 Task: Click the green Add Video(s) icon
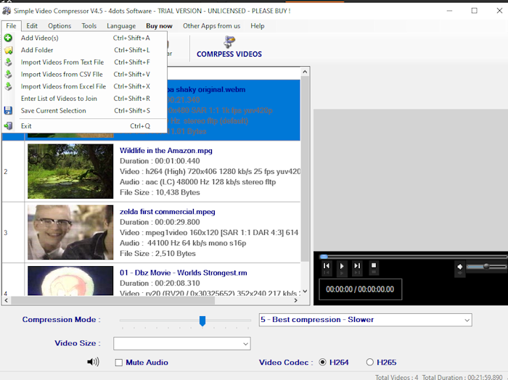(8, 38)
